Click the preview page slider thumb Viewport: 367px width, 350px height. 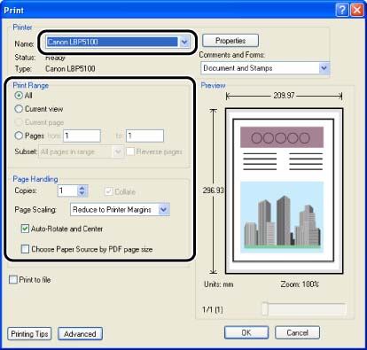[x=265, y=309]
